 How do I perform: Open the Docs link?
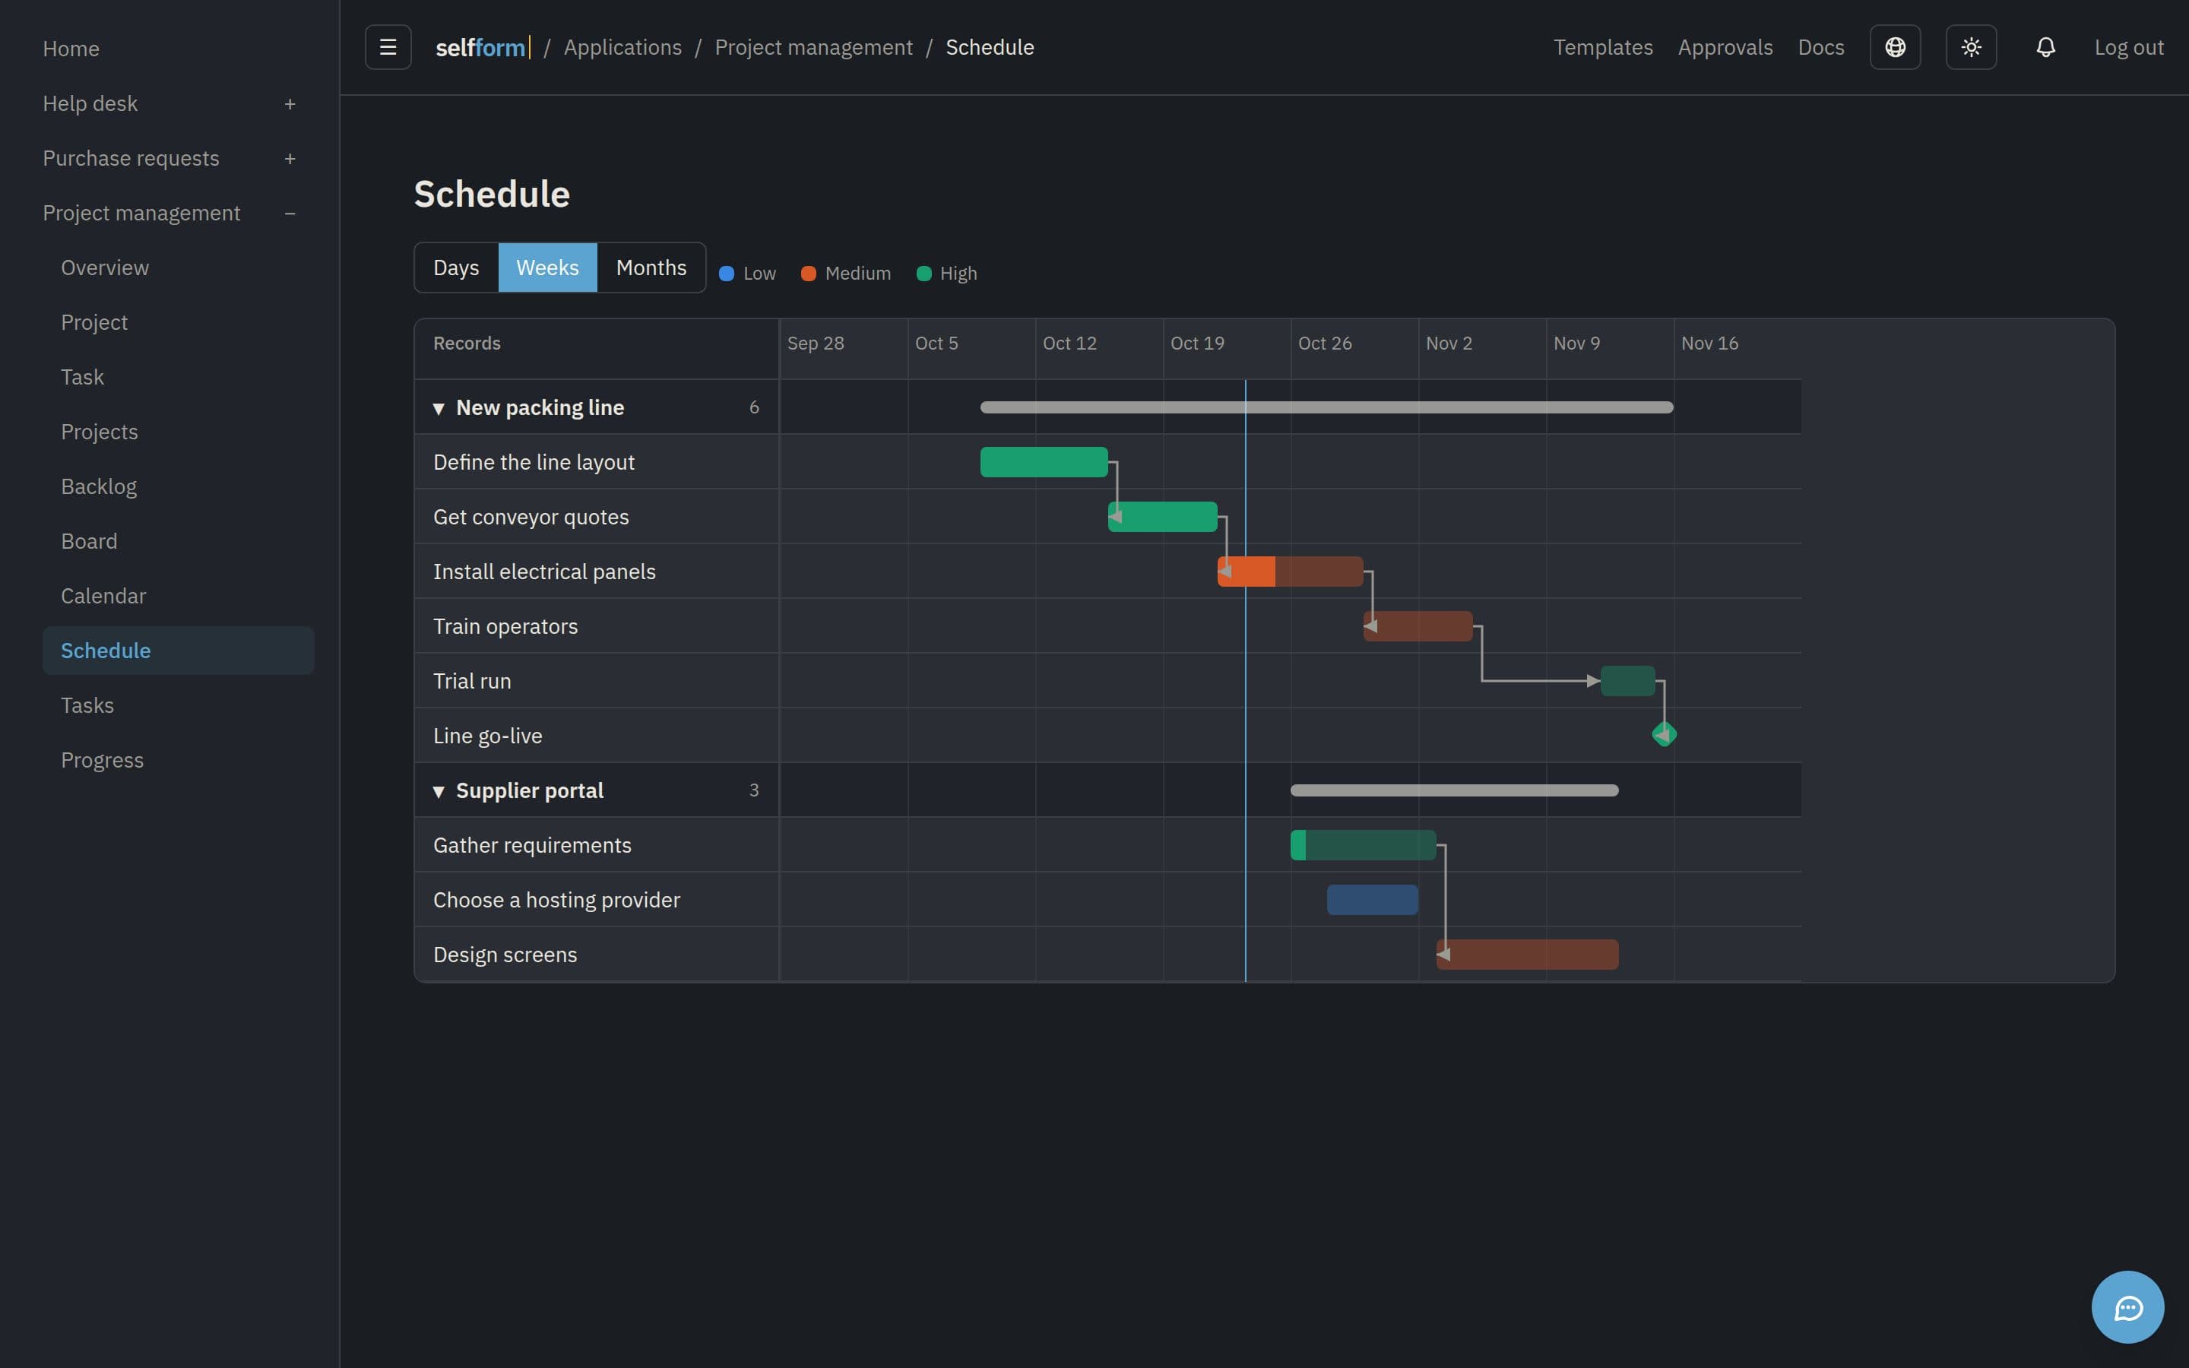pyautogui.click(x=1820, y=47)
